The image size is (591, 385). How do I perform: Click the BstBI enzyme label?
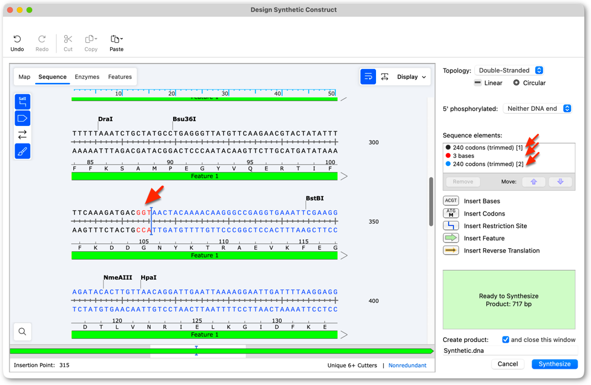tap(315, 198)
